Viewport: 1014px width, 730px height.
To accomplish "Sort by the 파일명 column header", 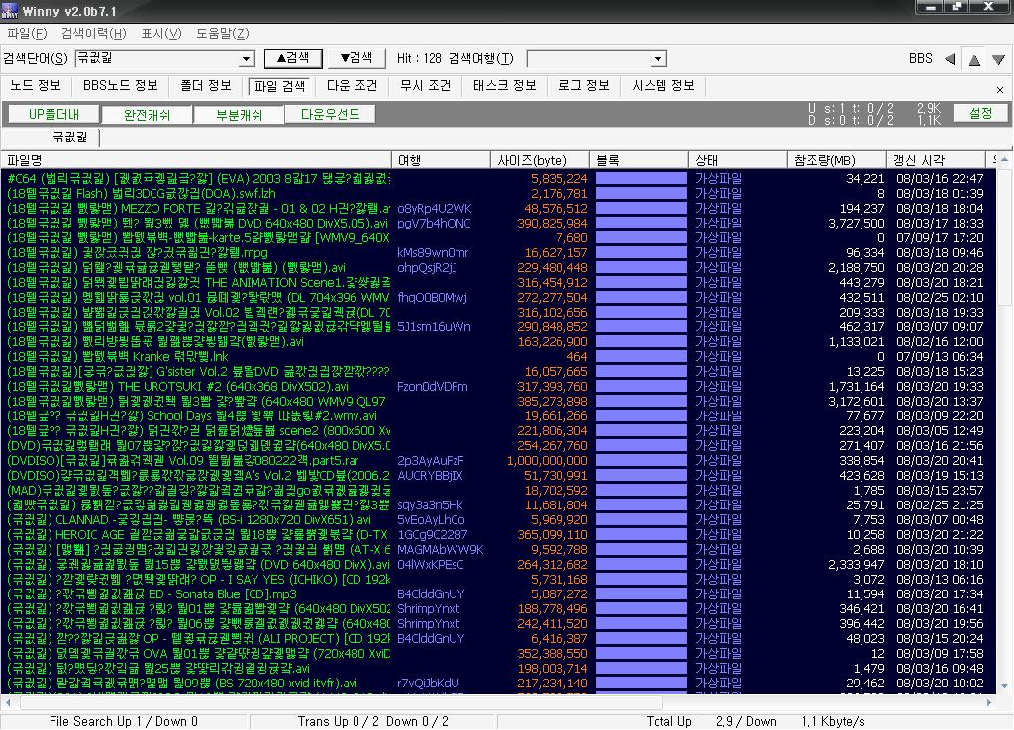I will click(x=197, y=160).
